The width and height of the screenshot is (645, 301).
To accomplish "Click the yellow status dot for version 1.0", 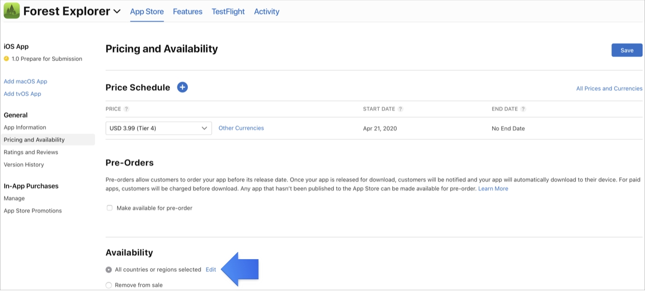I will (7, 59).
